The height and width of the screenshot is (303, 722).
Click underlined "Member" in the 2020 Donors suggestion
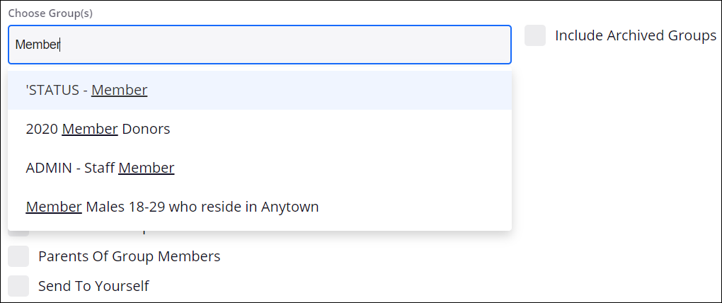[x=90, y=130]
